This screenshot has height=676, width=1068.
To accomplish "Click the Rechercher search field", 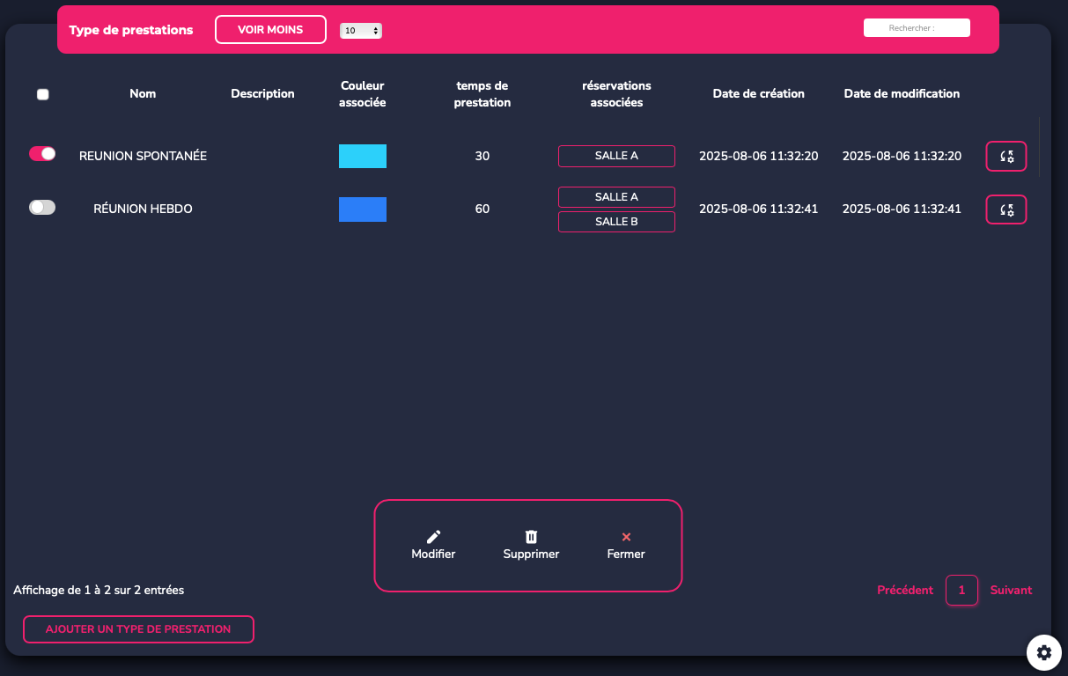I will click(917, 28).
